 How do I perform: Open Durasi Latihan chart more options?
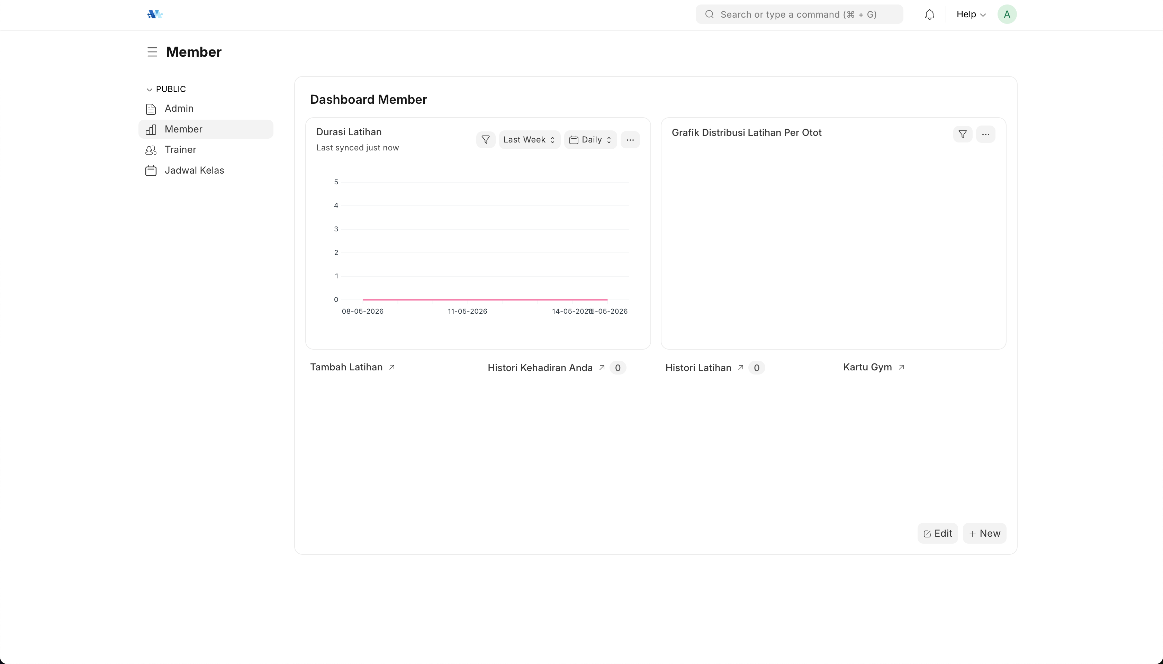tap(630, 140)
